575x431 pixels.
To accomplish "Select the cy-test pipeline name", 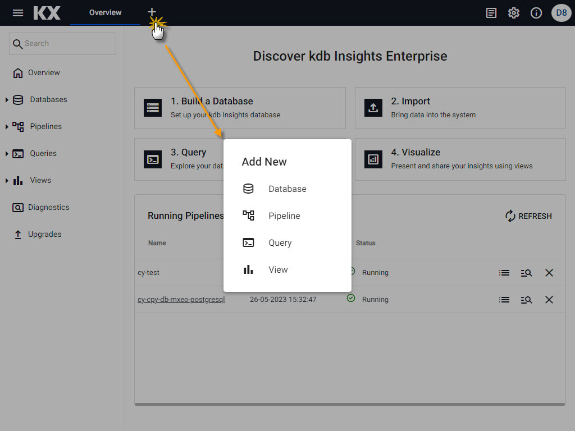I will (x=148, y=273).
